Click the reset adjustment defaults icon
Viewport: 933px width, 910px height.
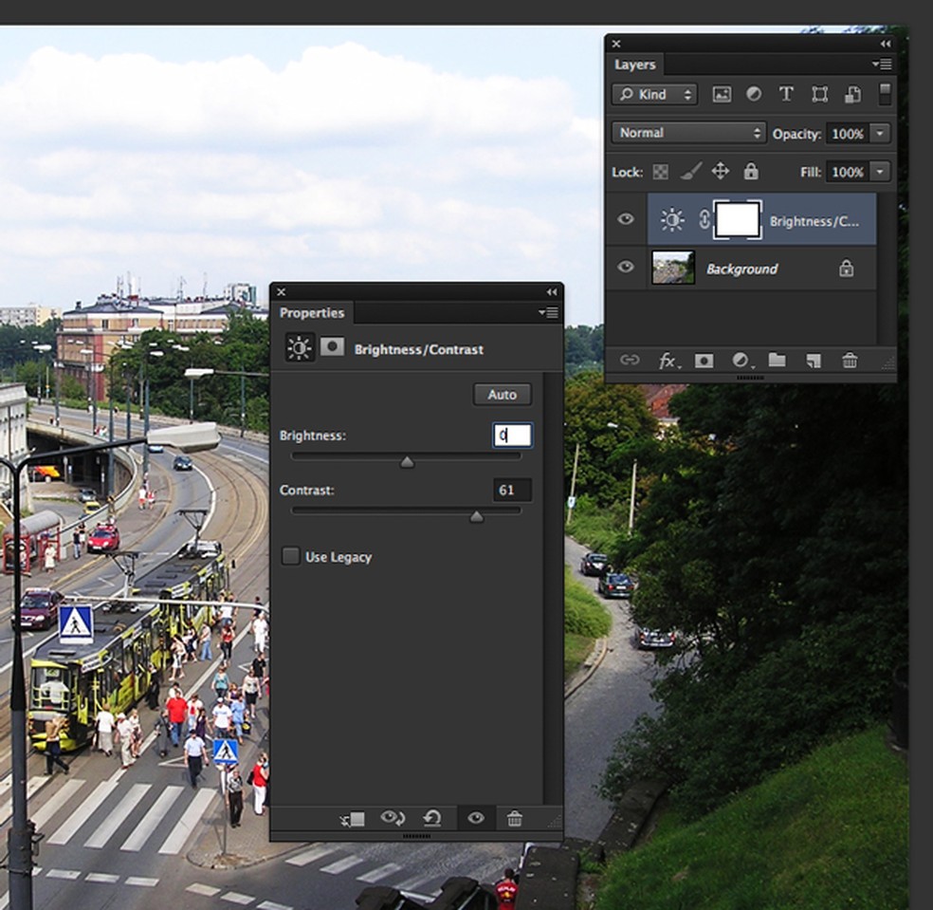click(432, 818)
